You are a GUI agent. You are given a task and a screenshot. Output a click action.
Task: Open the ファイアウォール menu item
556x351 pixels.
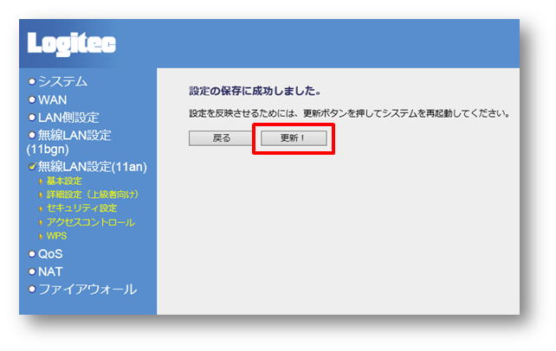[x=87, y=290]
